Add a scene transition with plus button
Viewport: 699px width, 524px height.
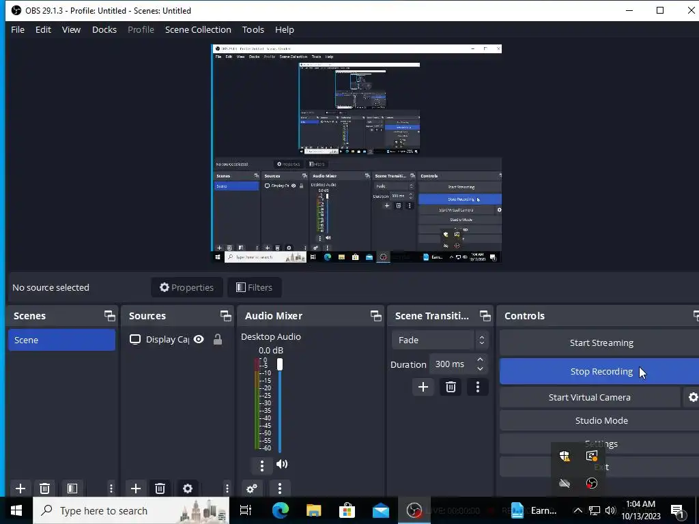click(x=423, y=387)
